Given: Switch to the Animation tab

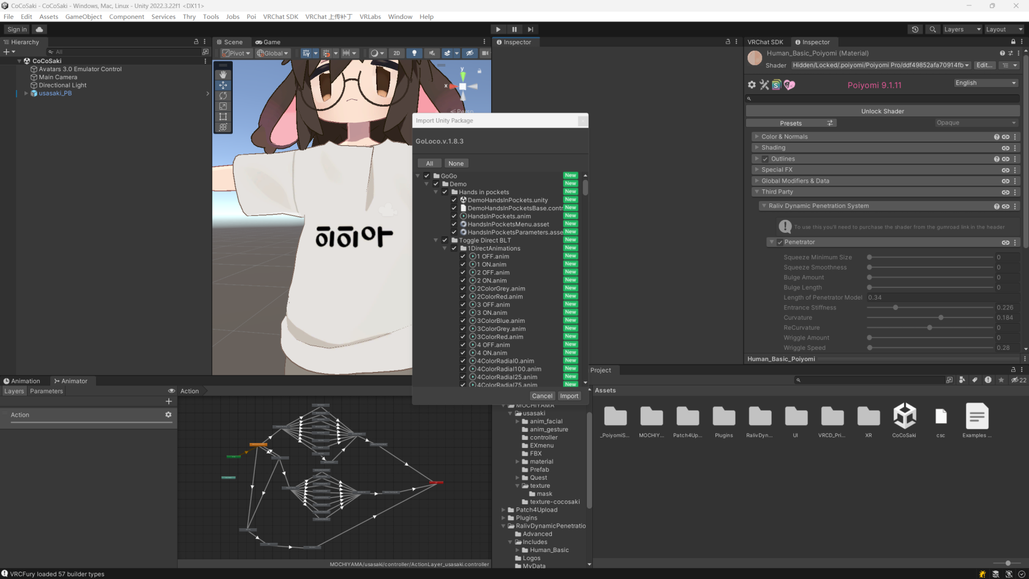Looking at the screenshot, I should click(21, 381).
